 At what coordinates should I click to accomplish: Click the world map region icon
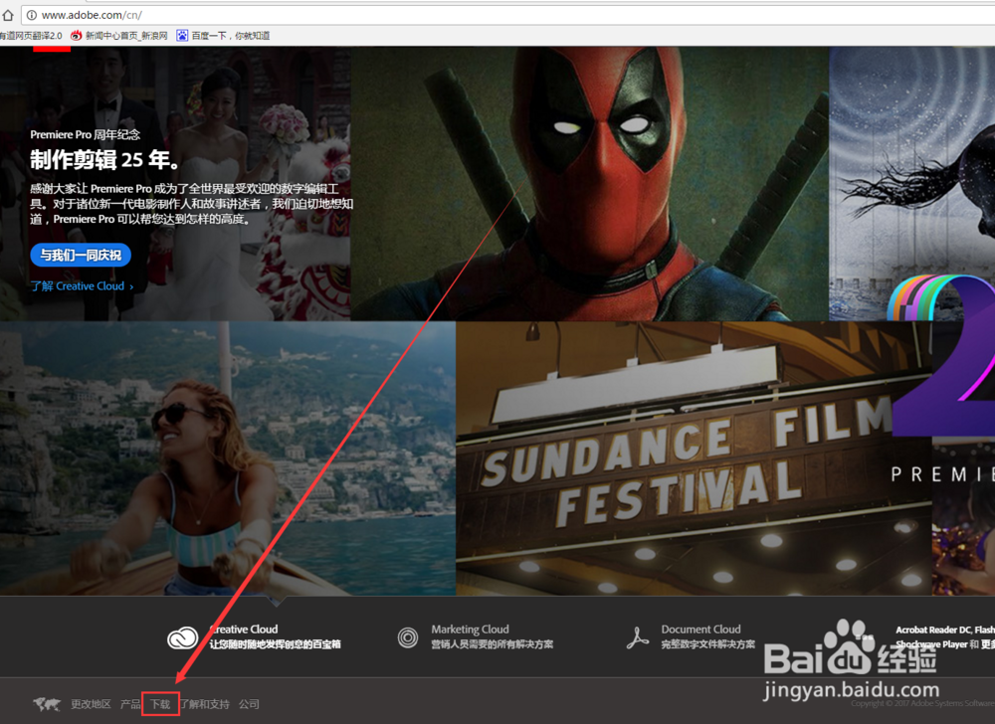[x=47, y=704]
